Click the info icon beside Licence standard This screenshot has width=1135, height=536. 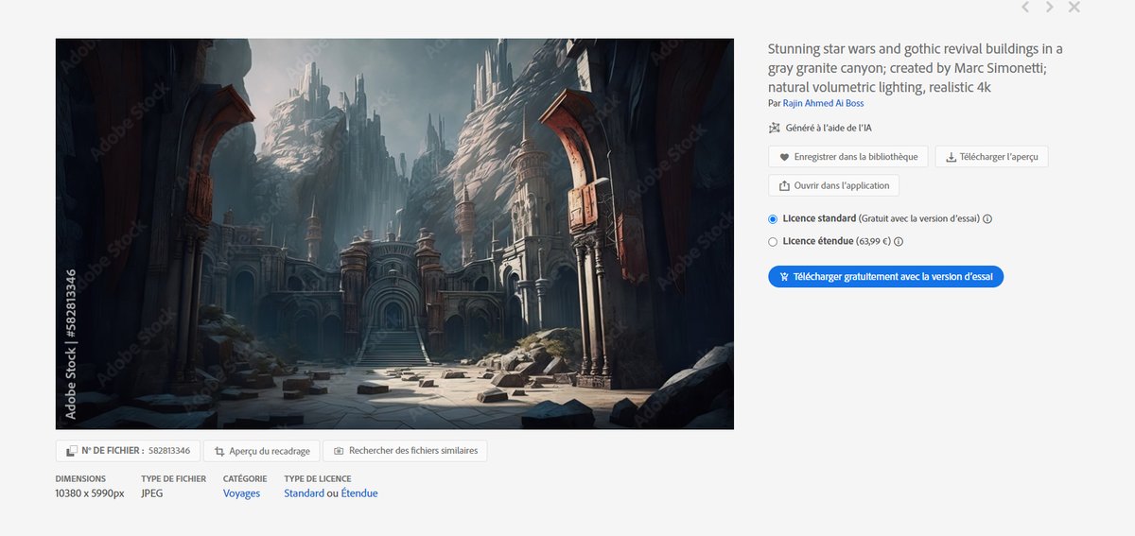tap(987, 218)
